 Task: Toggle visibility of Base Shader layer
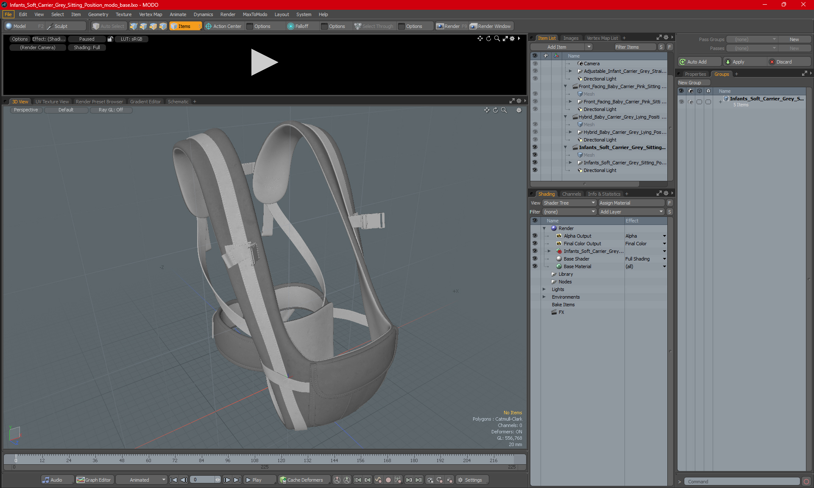point(535,259)
